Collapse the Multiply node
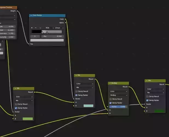This screenshot has height=137, width=169. click(x=110, y=83)
